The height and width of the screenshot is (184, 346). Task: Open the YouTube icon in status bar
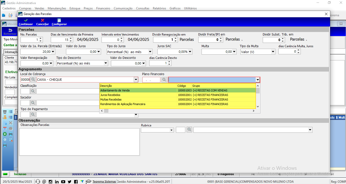click(x=63, y=182)
